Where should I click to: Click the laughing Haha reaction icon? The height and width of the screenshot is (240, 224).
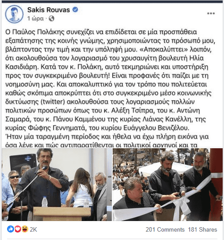[25, 229]
